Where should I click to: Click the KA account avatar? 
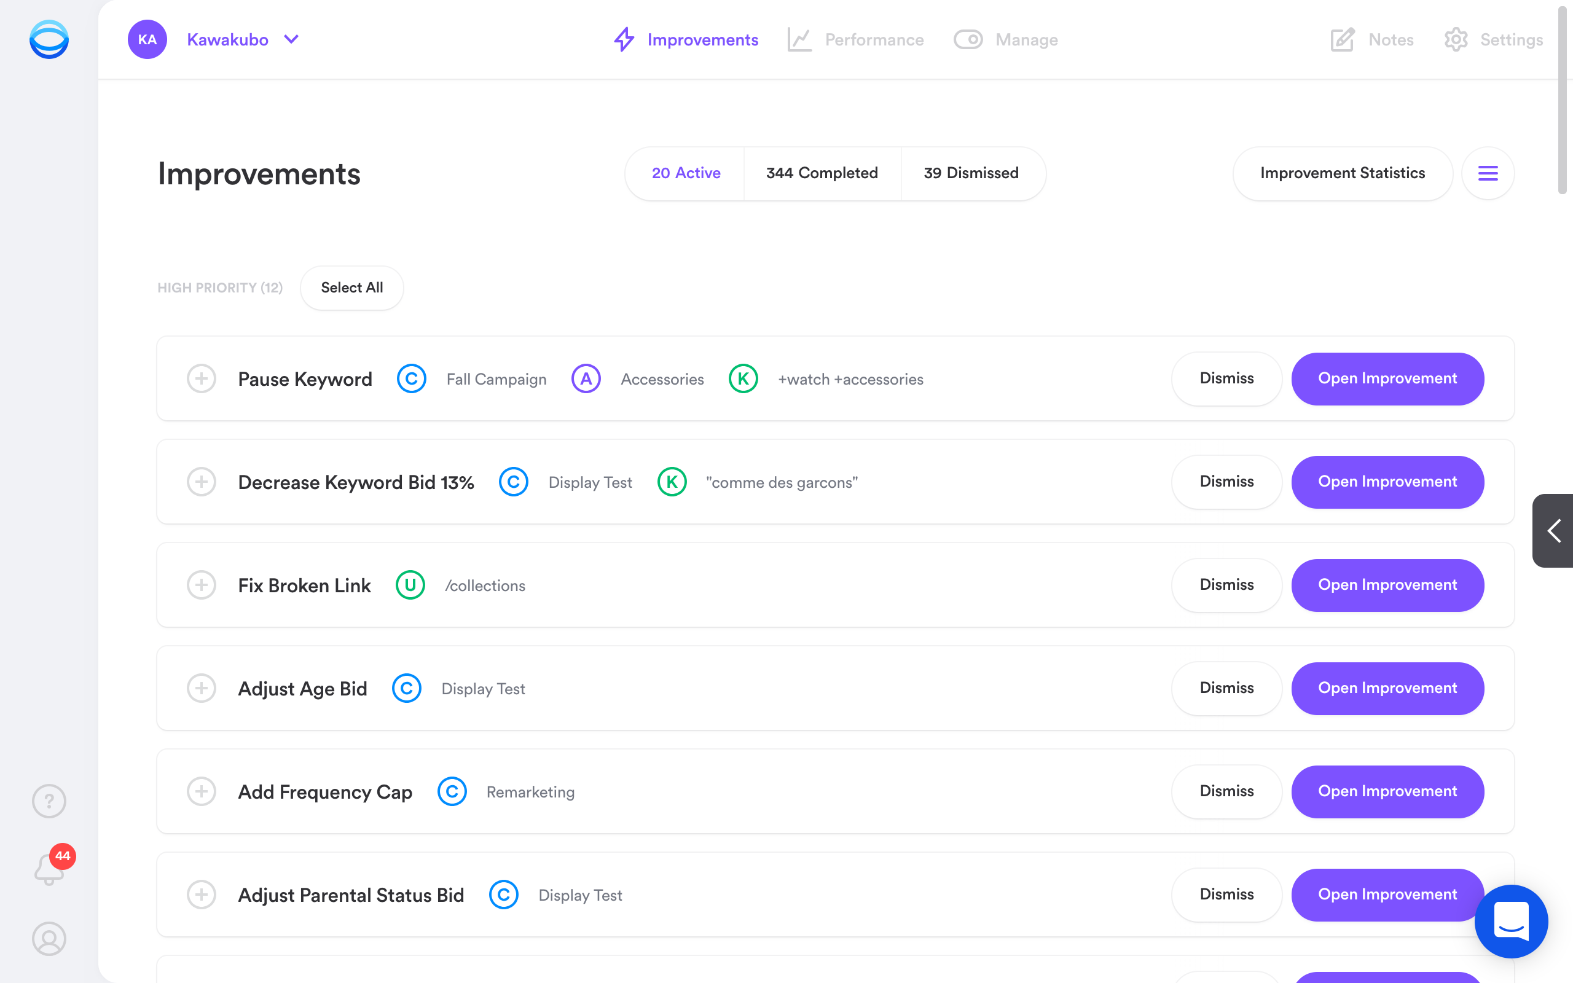[x=147, y=40]
